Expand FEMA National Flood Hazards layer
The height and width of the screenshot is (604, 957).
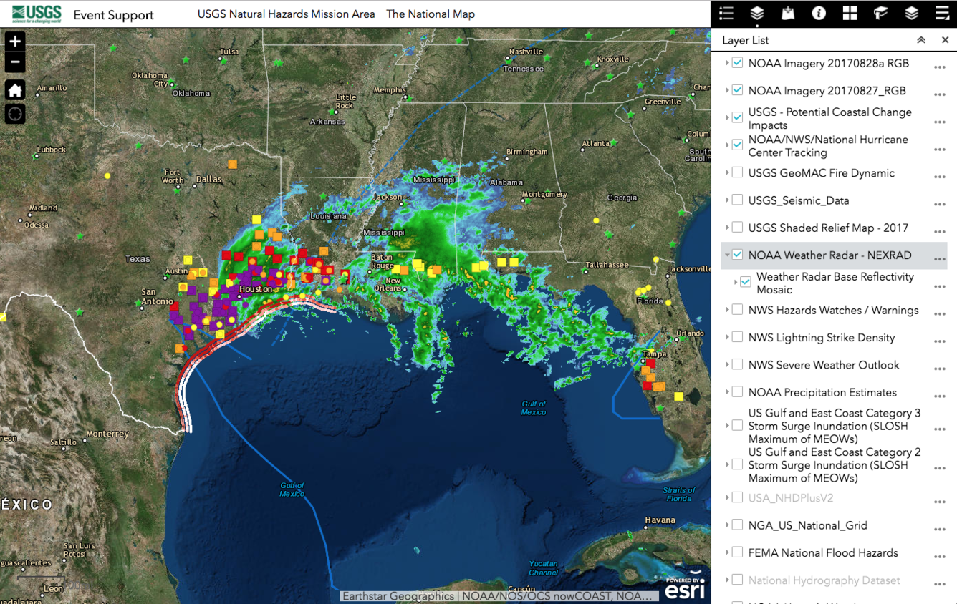727,552
